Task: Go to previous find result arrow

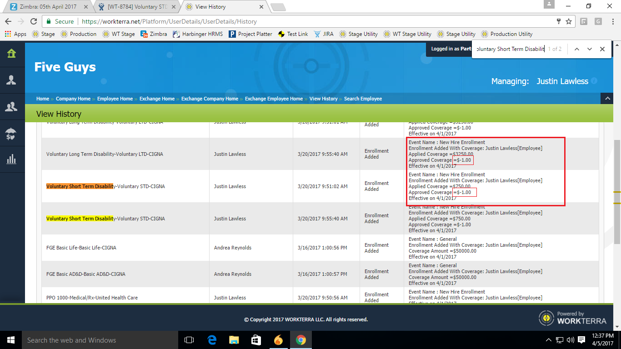Action: click(576, 49)
